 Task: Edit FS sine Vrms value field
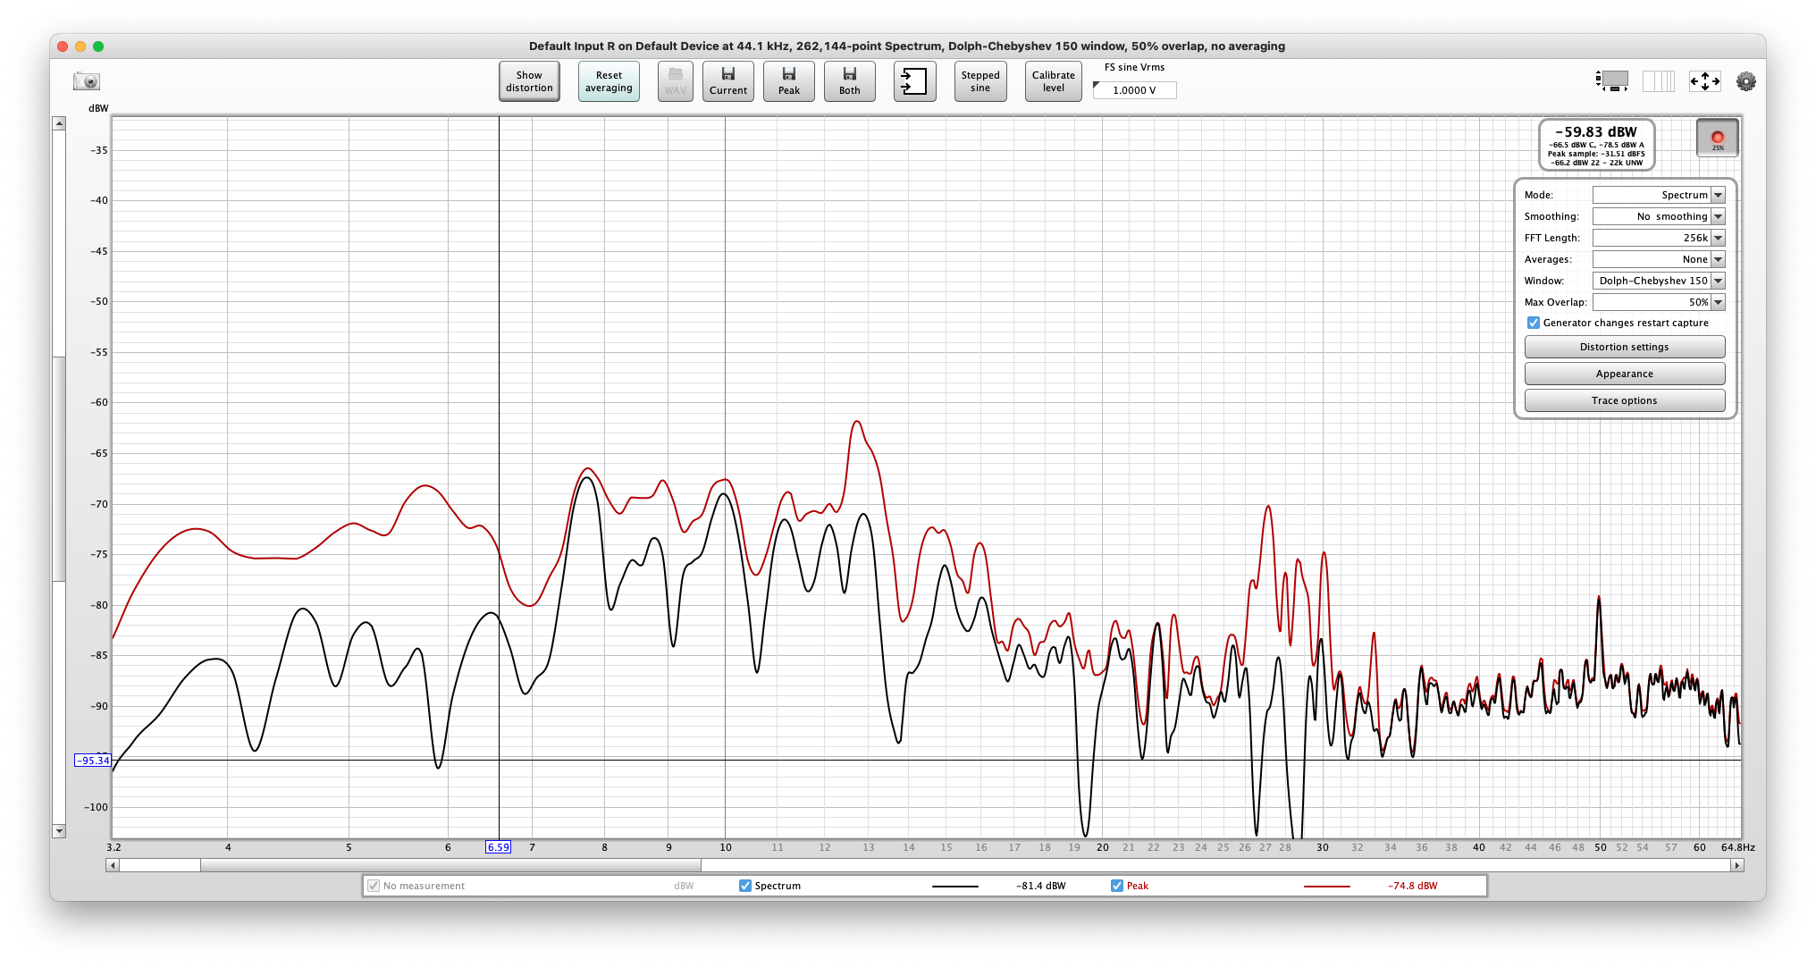(x=1134, y=90)
